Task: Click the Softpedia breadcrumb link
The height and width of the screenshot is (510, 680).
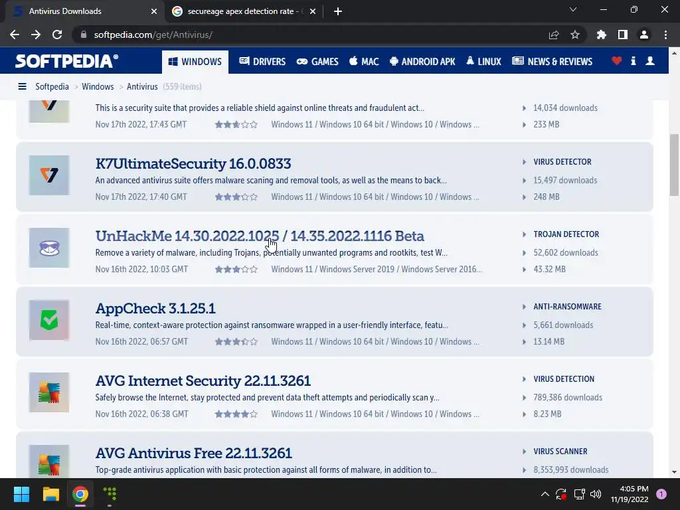Action: tap(52, 87)
